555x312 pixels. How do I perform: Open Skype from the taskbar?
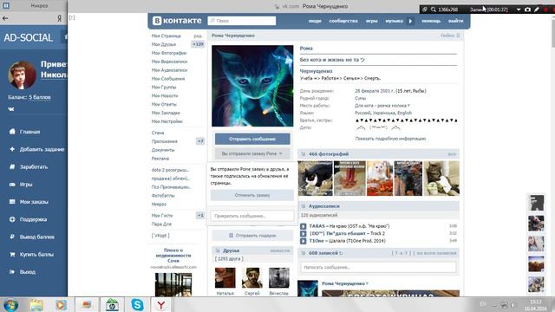pos(137,304)
